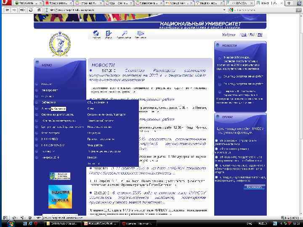This screenshot has width=303, height=227.
Task: Click the browser Forward arrow button
Action: coord(14,10)
